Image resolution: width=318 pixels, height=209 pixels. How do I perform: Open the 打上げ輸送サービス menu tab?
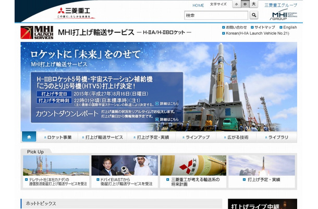[102, 137]
